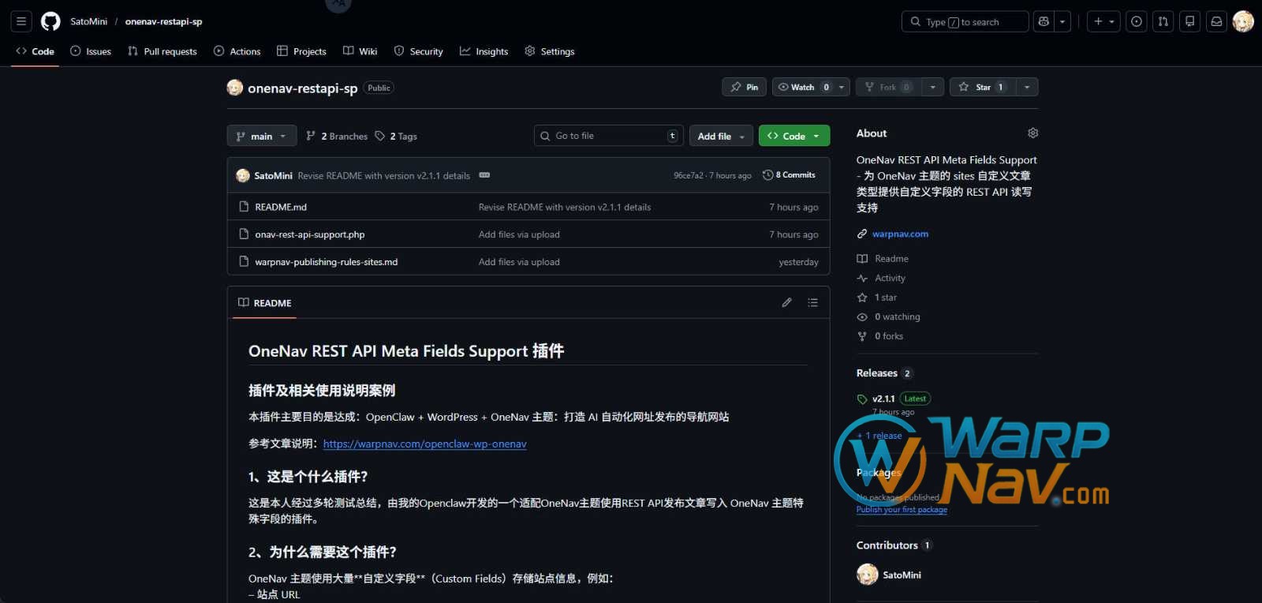
Task: Open README outline list icon
Action: click(x=812, y=302)
